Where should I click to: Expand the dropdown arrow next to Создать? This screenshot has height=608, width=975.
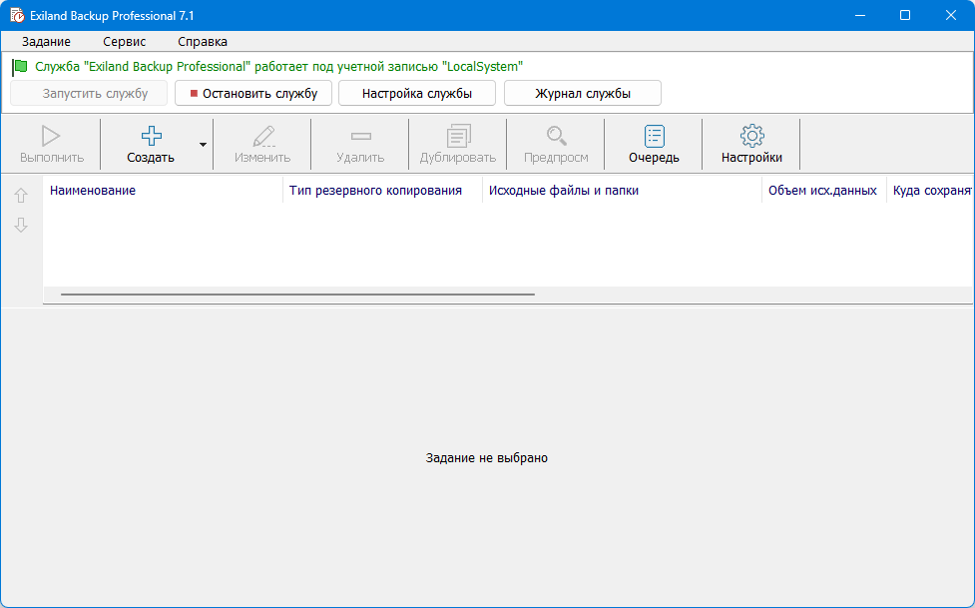(x=203, y=145)
